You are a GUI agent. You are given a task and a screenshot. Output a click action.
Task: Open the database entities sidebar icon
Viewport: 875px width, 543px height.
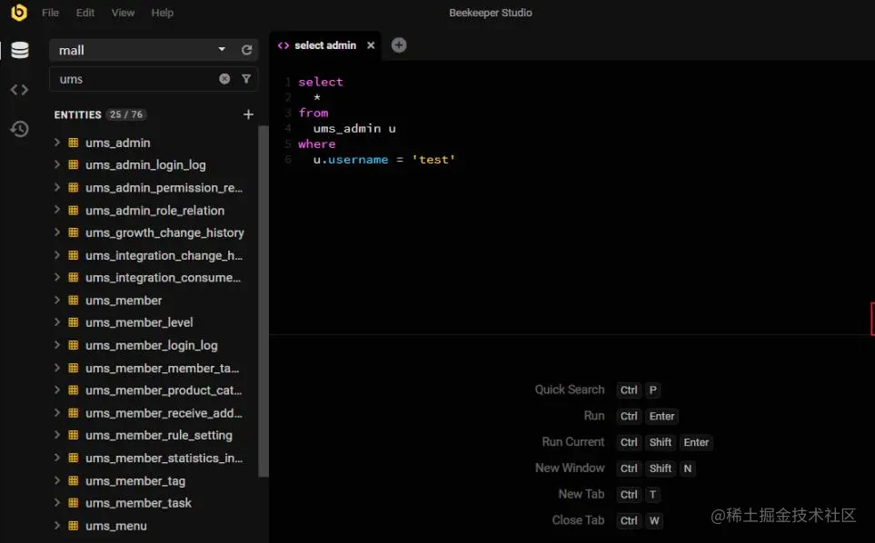point(19,50)
